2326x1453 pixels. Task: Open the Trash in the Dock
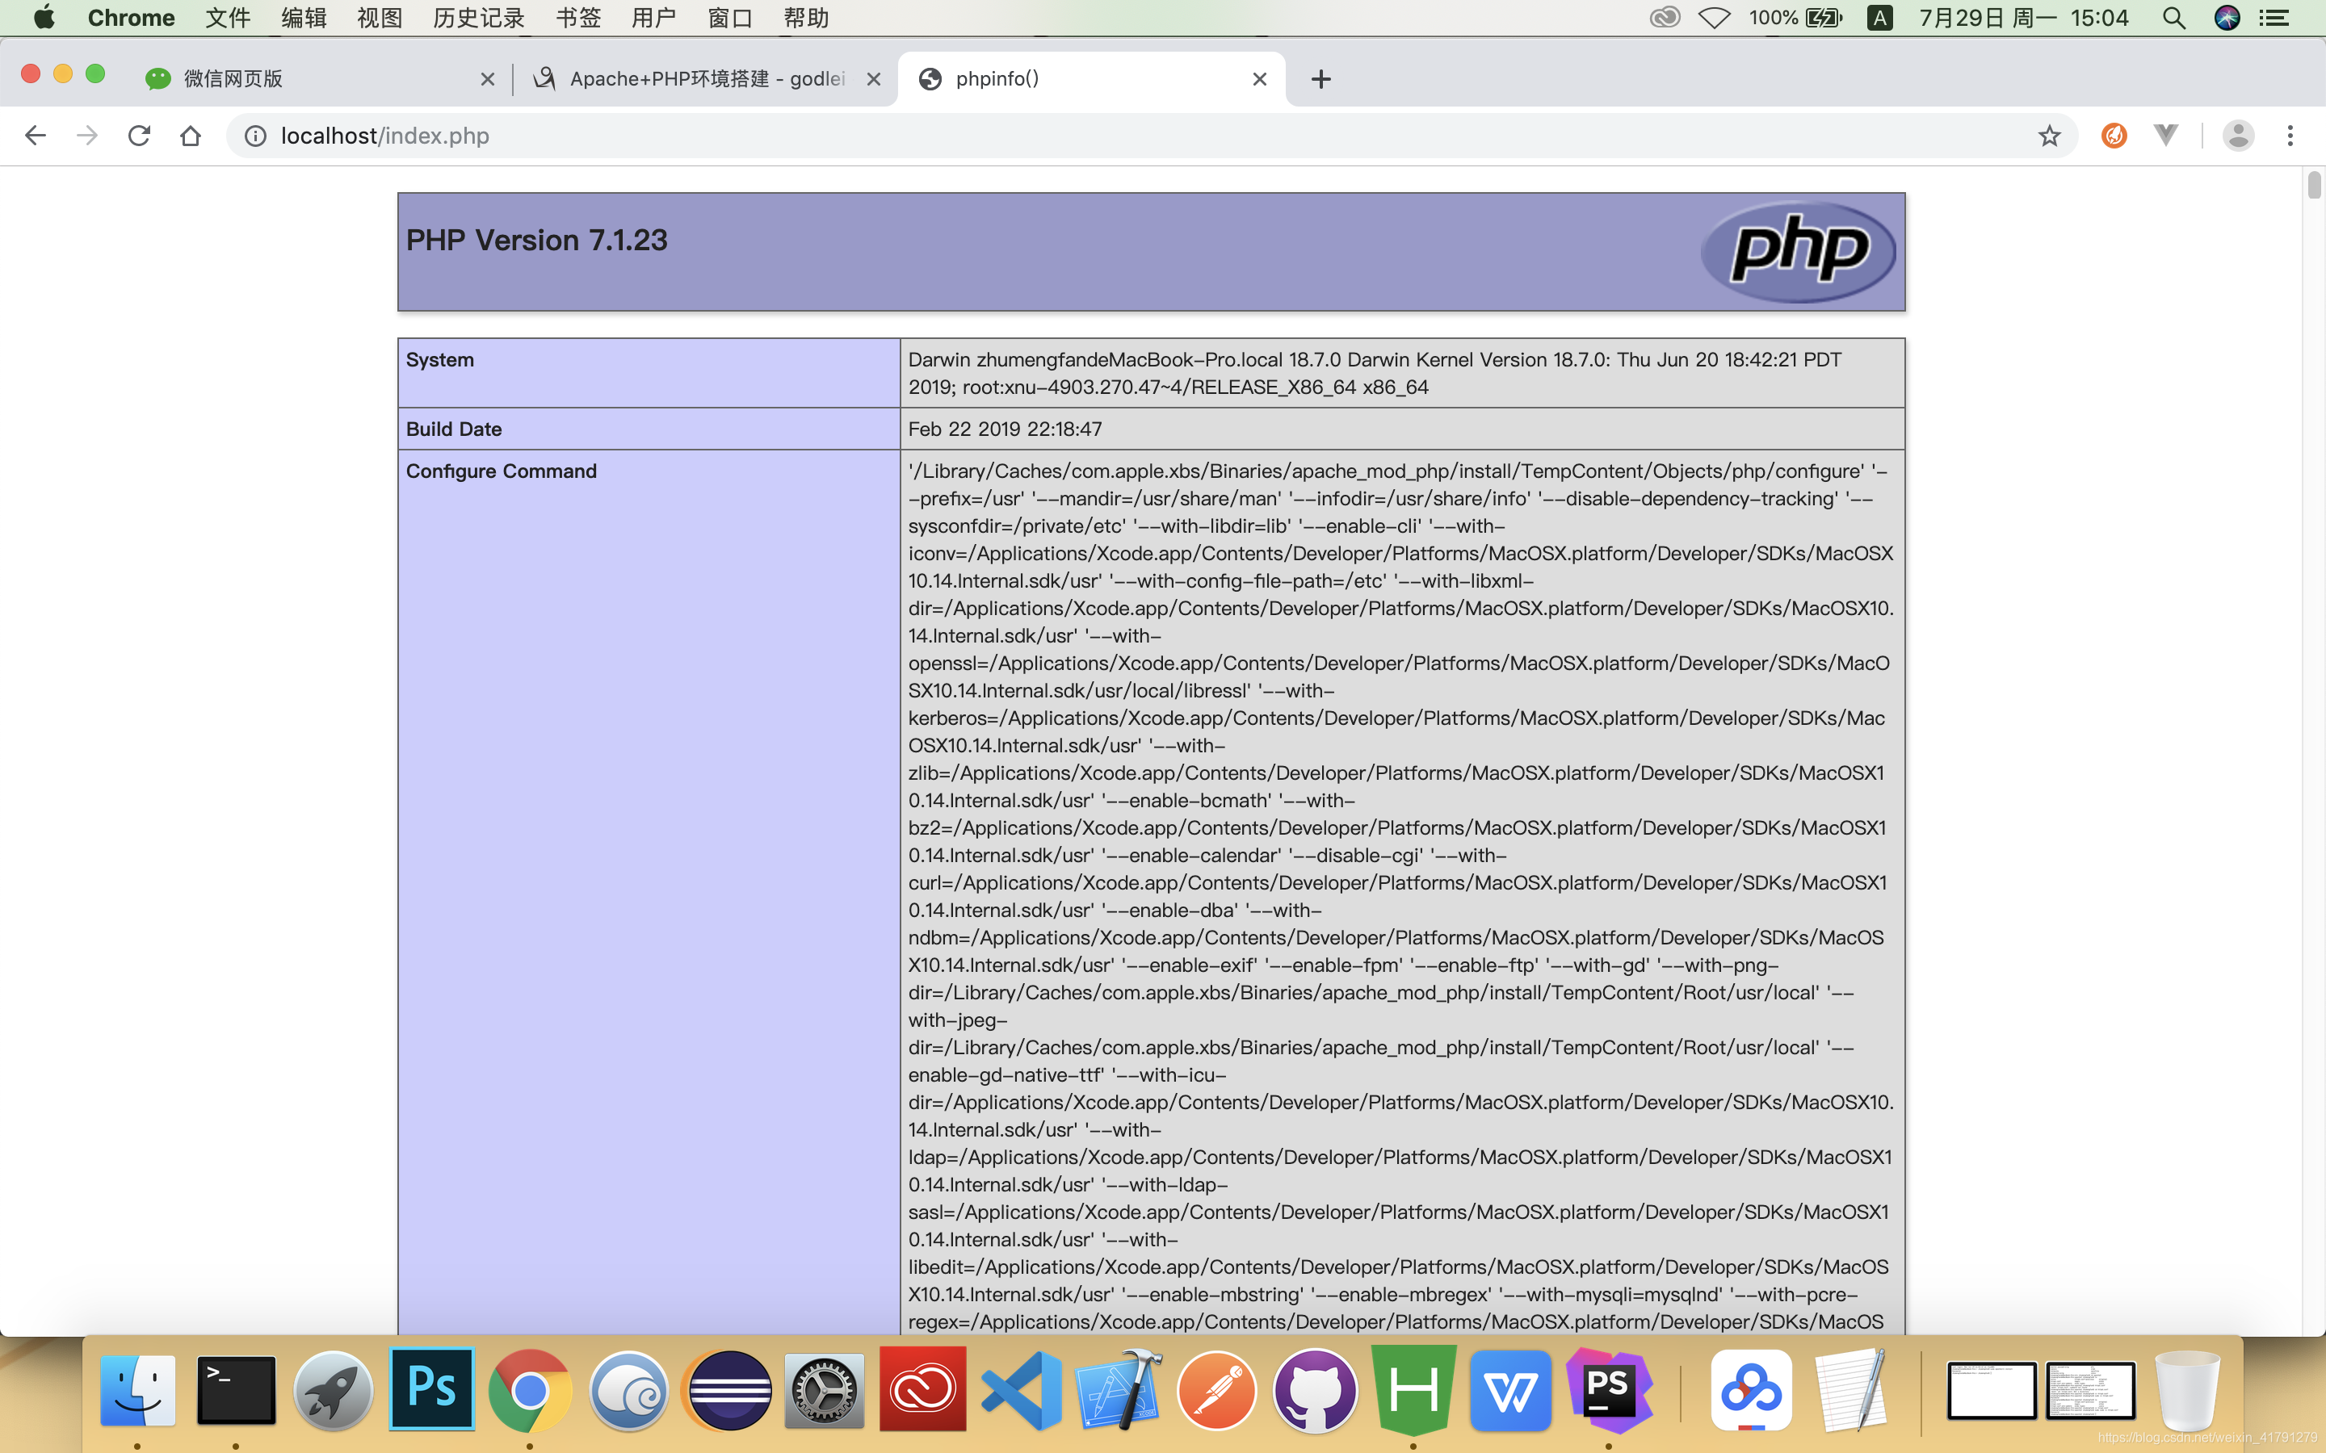click(x=2186, y=1391)
